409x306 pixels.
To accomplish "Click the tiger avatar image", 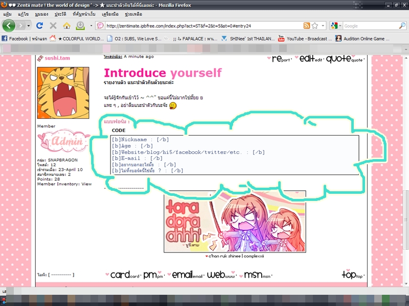I will 63,93.
